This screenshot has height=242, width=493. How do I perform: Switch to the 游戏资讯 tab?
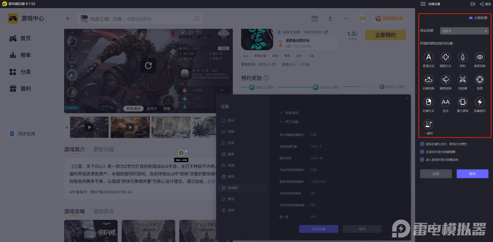coord(104,211)
